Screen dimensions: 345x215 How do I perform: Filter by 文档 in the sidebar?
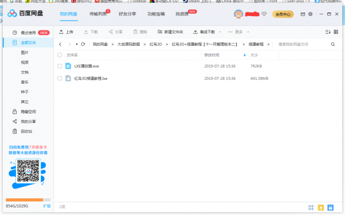pos(25,72)
